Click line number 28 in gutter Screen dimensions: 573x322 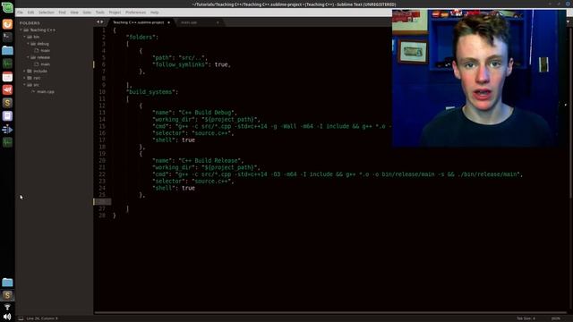click(x=102, y=216)
